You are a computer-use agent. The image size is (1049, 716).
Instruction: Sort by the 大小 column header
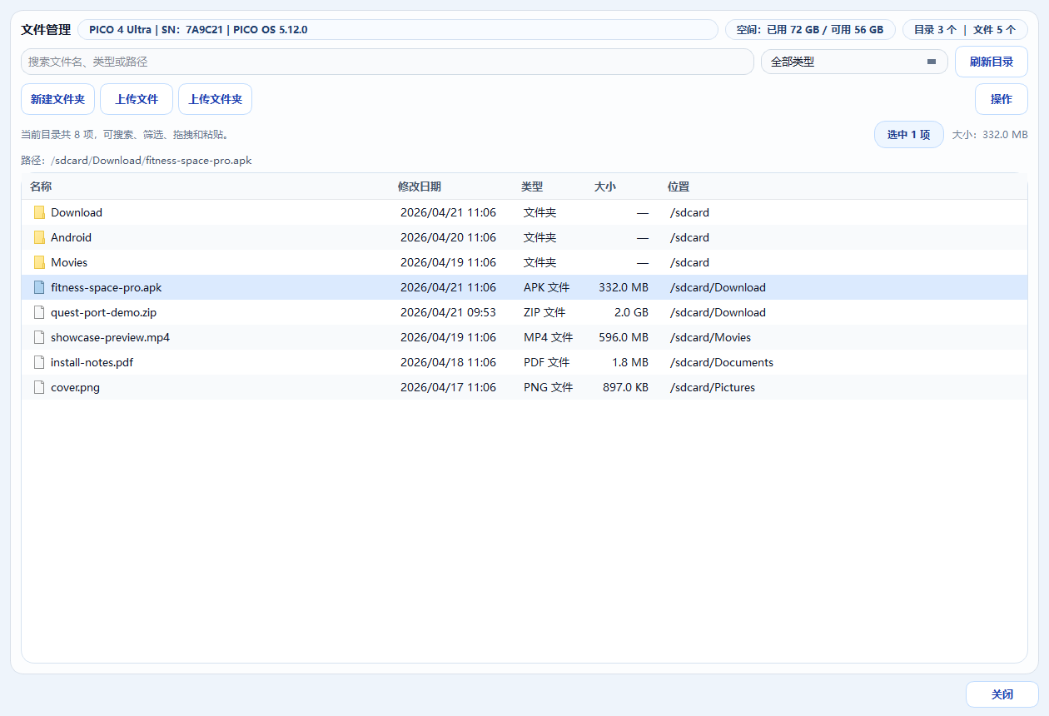tap(605, 186)
